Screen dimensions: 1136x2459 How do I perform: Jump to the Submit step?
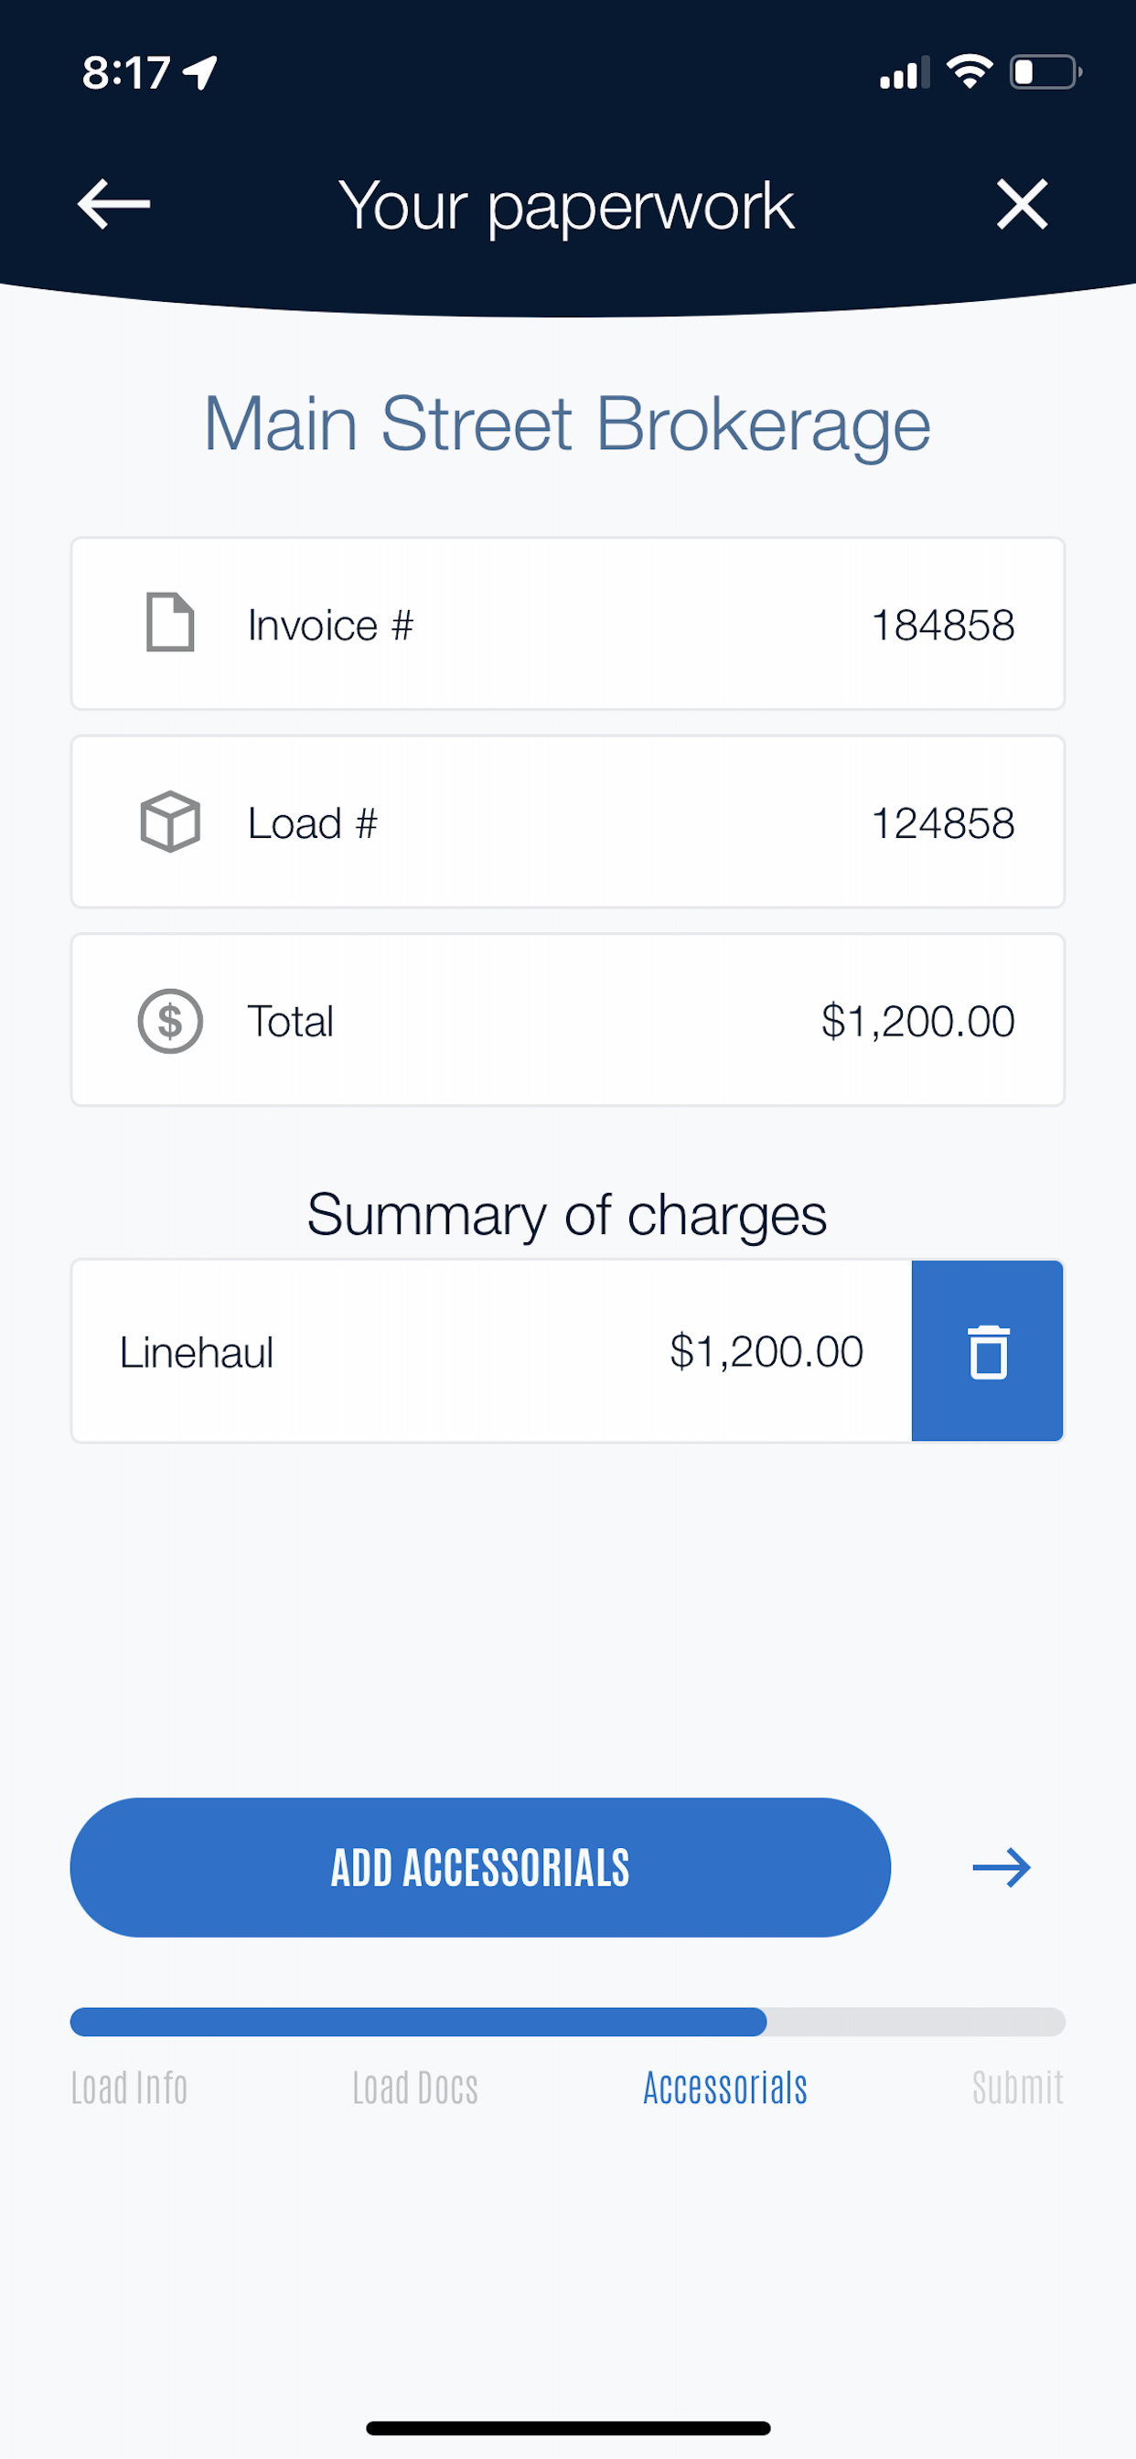coord(1018,2088)
